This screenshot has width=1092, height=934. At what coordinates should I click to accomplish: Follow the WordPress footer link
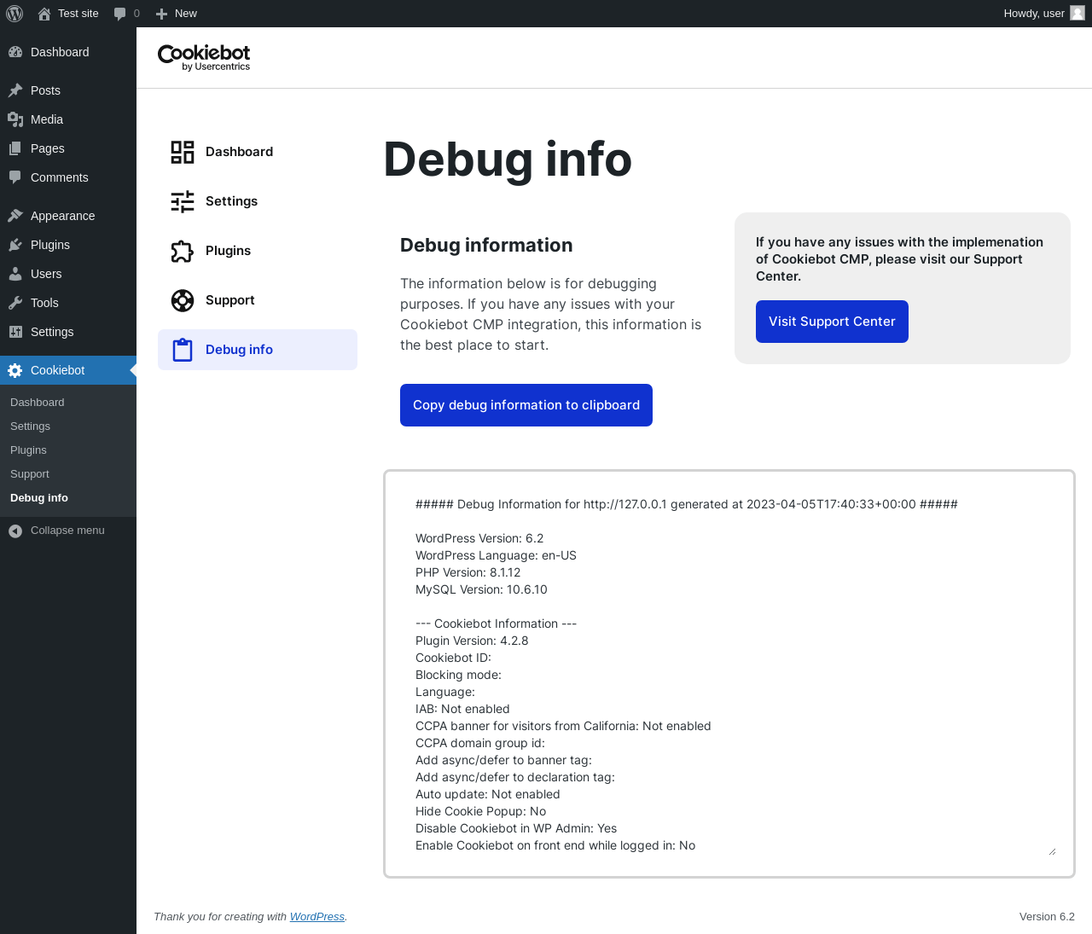click(x=317, y=917)
